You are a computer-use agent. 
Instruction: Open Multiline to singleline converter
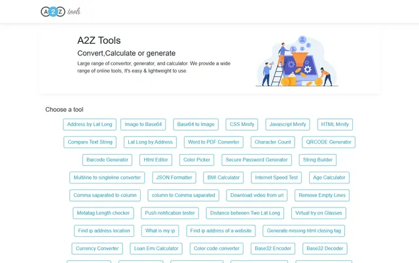point(107,178)
